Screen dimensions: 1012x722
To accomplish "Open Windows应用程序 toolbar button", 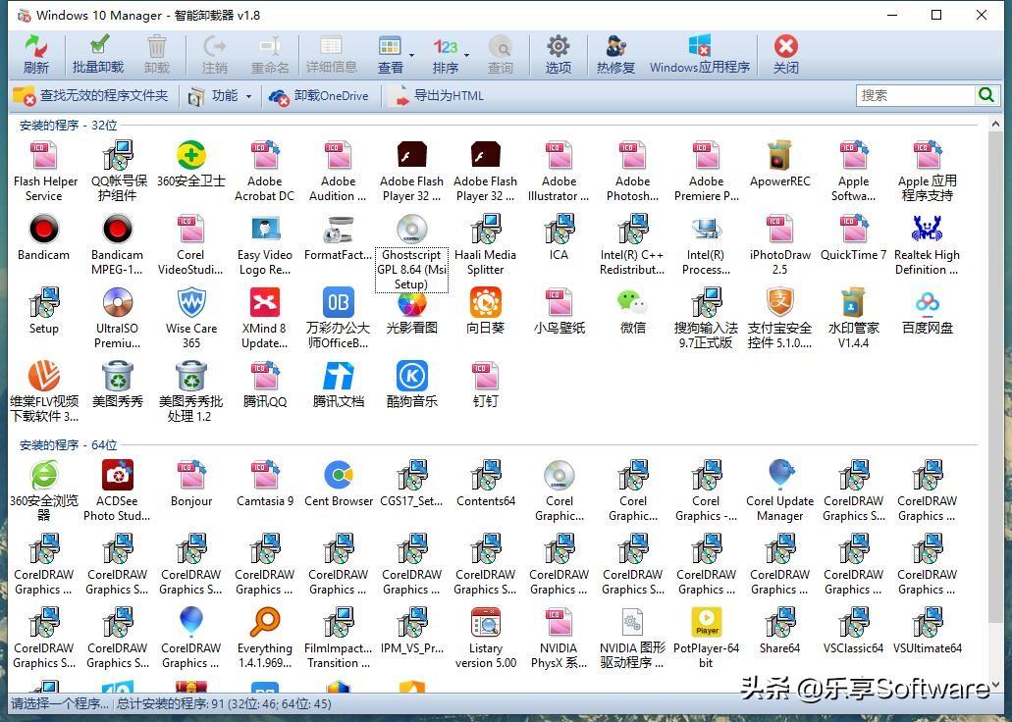I will tap(700, 54).
